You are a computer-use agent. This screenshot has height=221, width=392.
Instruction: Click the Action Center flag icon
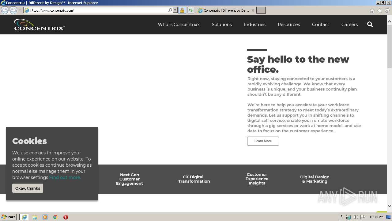point(363,217)
